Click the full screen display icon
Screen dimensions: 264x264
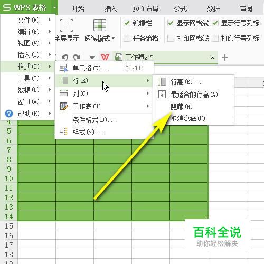[67, 25]
